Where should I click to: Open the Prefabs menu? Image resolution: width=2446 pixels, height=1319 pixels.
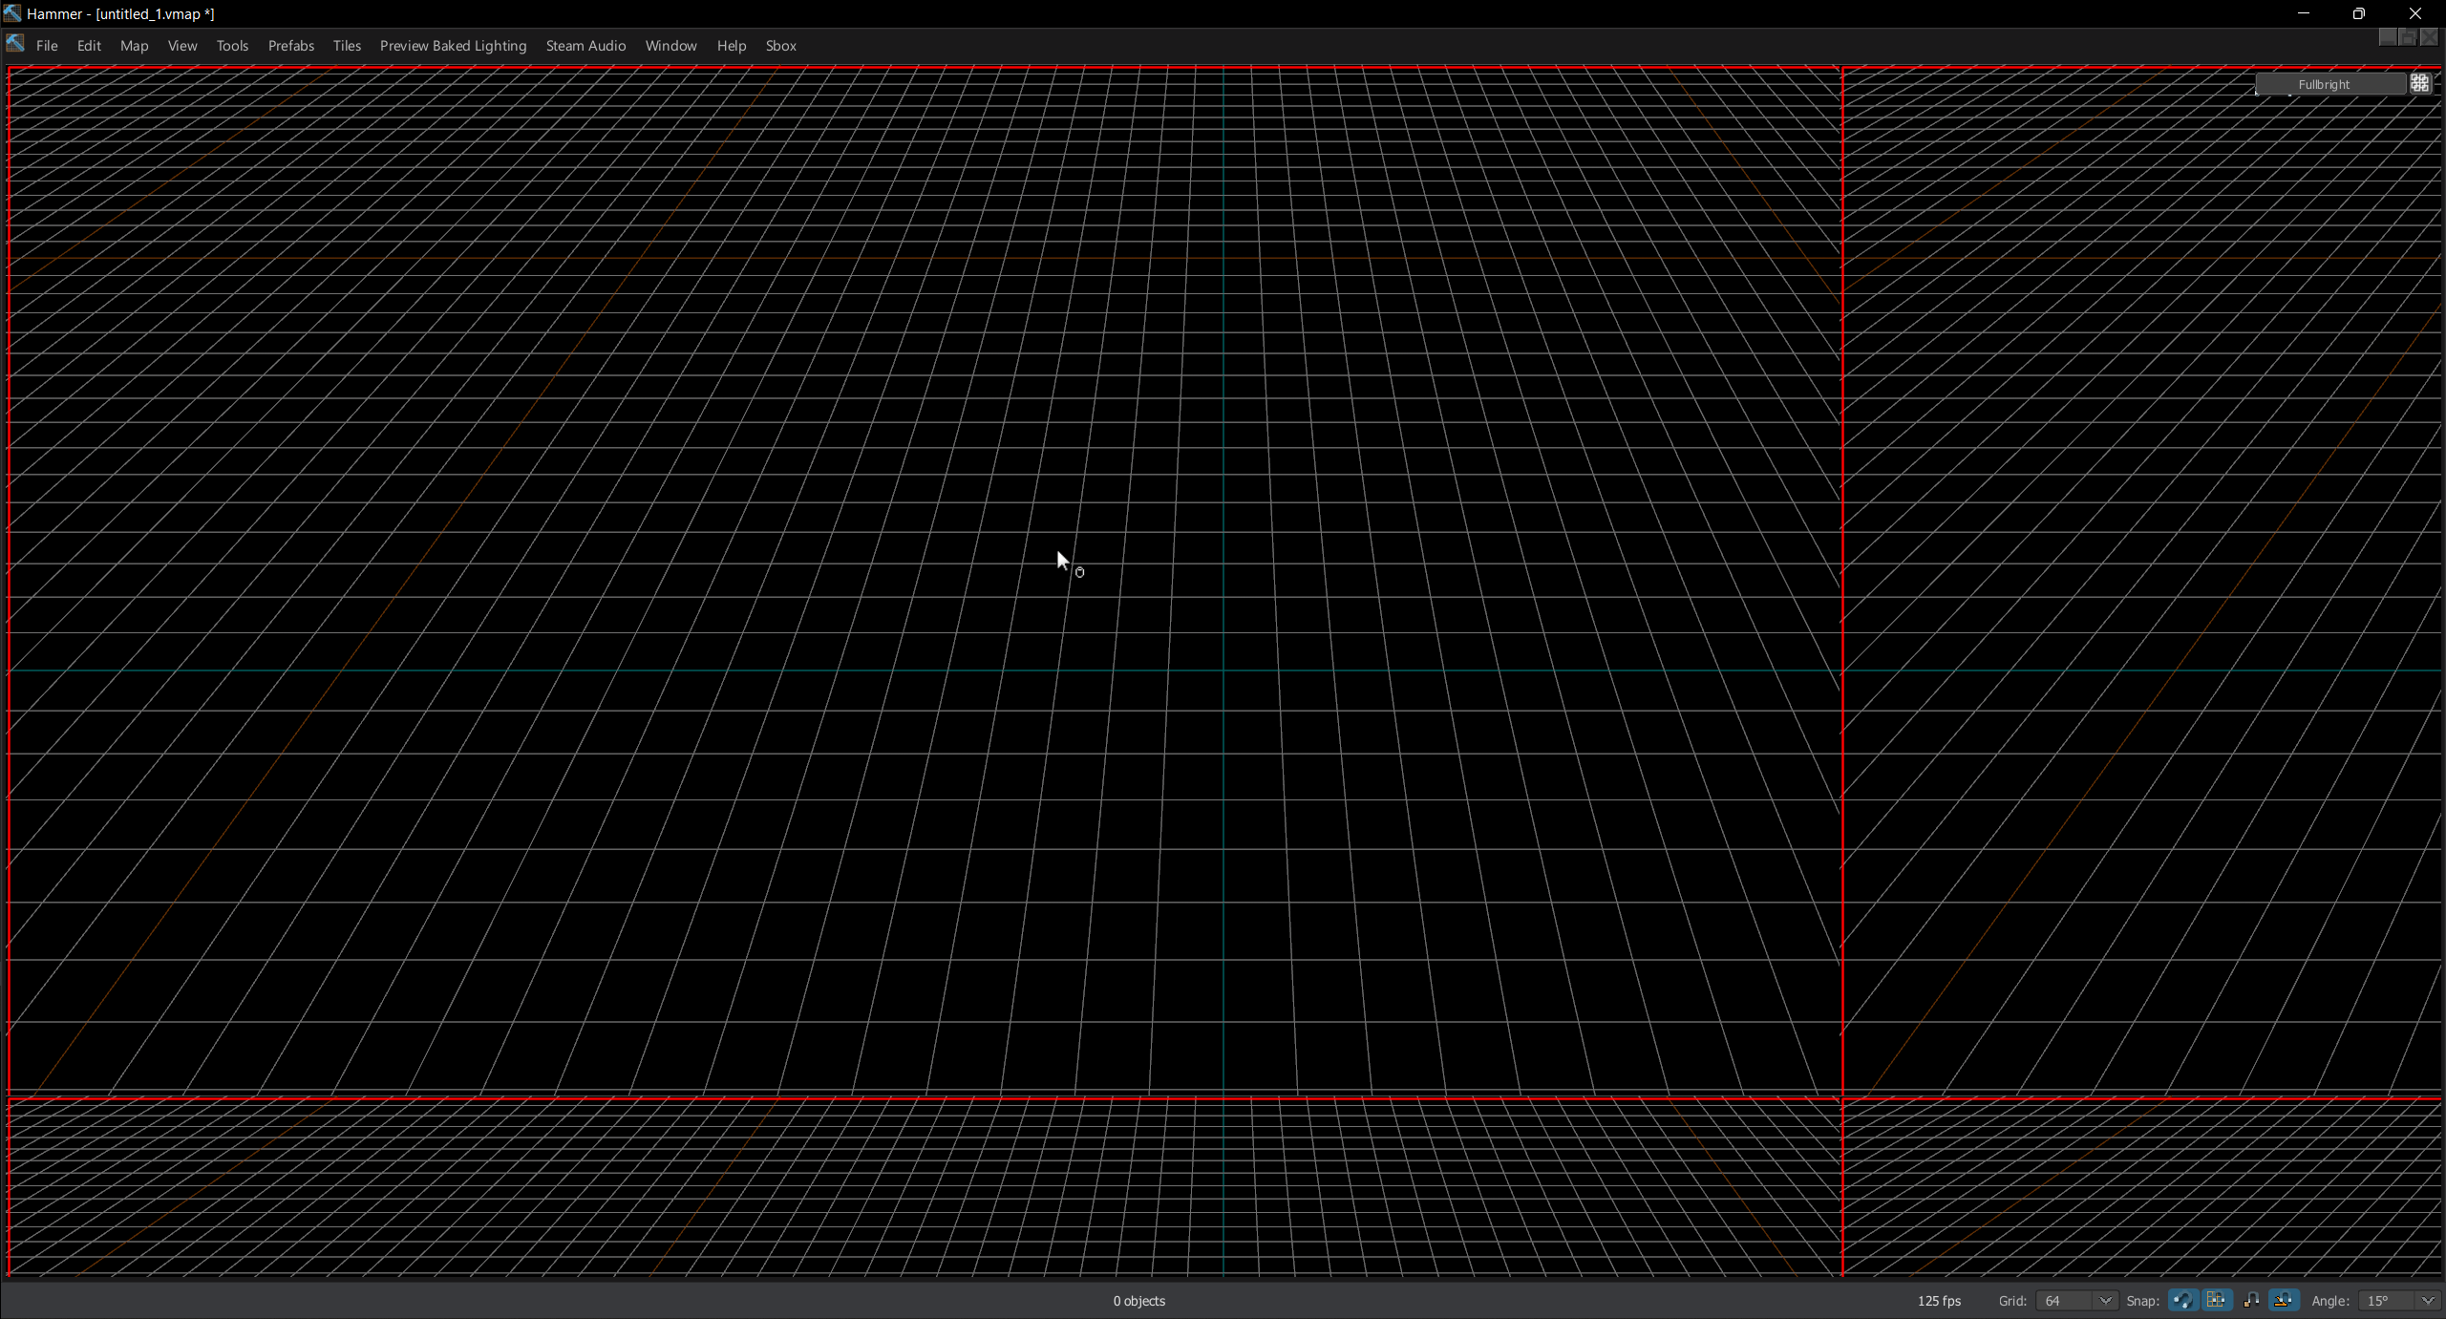pyautogui.click(x=290, y=45)
